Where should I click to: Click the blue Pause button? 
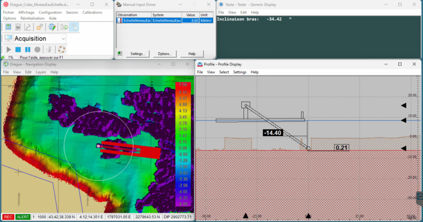(28, 49)
